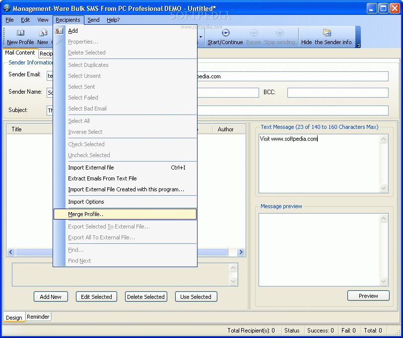The width and height of the screenshot is (403, 338).
Task: Expand the toolbar options chevron at right end
Action: click(x=358, y=46)
